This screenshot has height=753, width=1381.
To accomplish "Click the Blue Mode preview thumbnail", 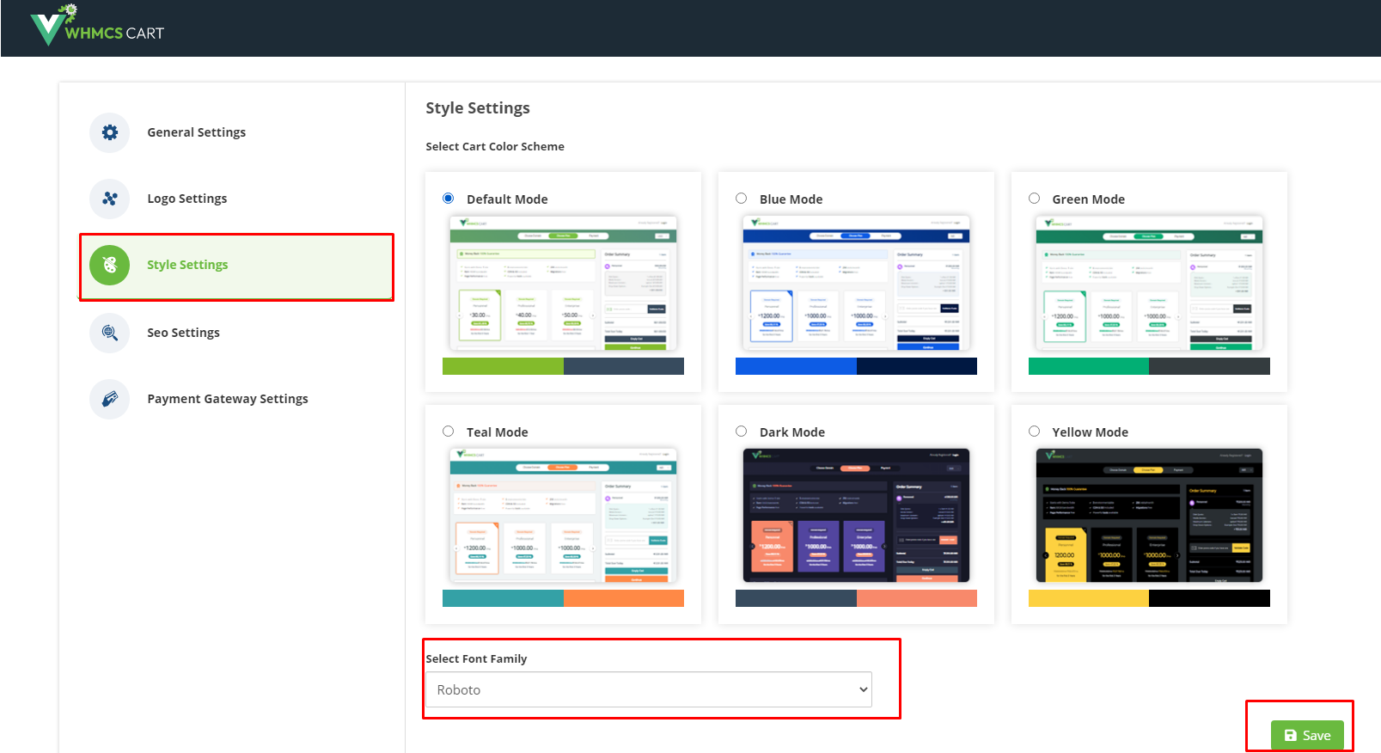I will coord(856,283).
